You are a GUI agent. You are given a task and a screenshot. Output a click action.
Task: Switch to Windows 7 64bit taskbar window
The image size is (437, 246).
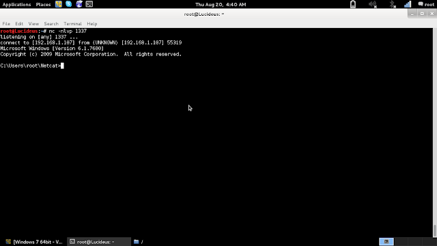coord(34,242)
